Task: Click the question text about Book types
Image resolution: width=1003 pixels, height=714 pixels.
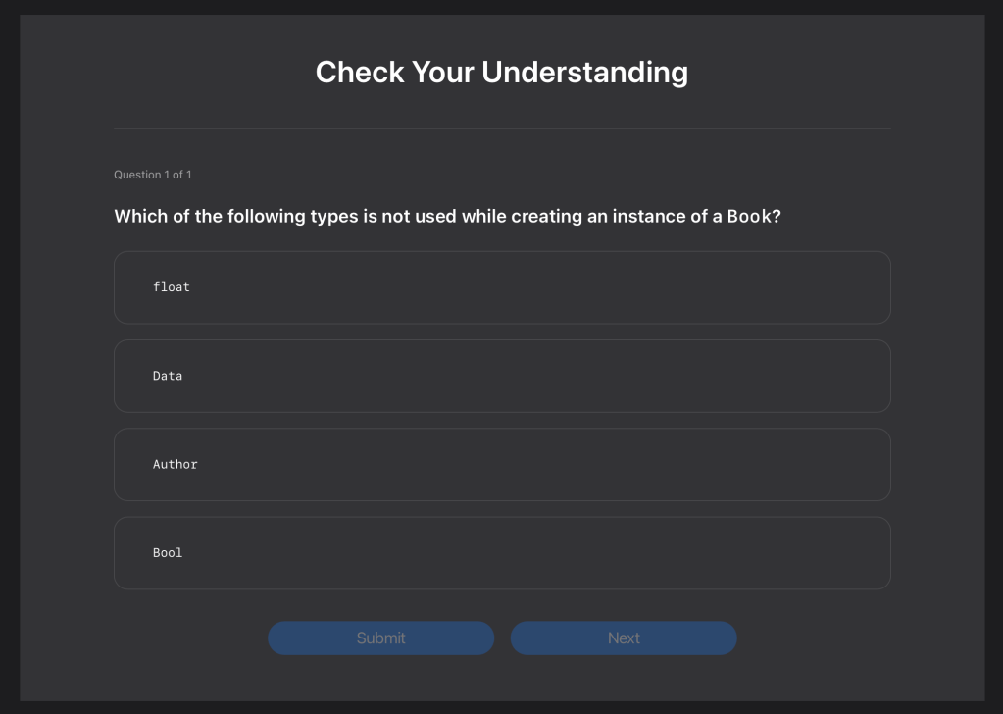Action: [x=447, y=216]
